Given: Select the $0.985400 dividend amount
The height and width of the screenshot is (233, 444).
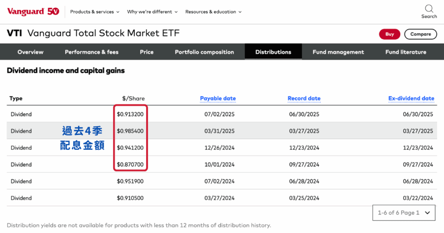Looking at the screenshot, I should (x=130, y=131).
